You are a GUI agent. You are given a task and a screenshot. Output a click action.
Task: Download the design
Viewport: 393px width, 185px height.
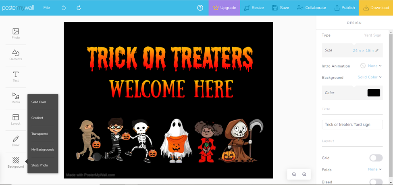click(x=376, y=8)
